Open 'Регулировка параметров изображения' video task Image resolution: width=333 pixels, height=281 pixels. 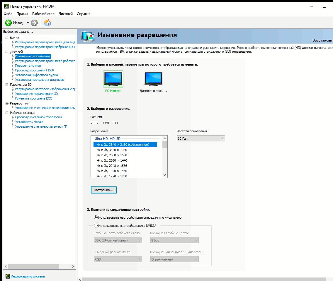click(x=45, y=47)
